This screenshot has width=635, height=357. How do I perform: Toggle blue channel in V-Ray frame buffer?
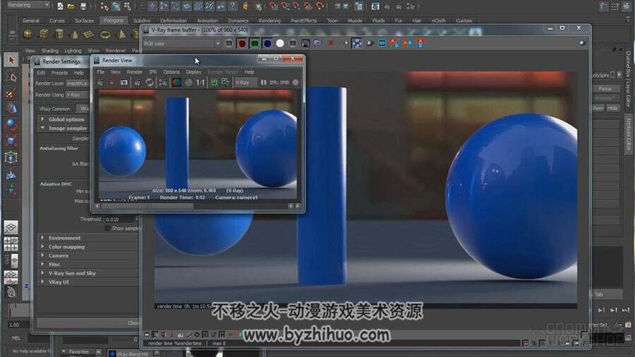267,43
